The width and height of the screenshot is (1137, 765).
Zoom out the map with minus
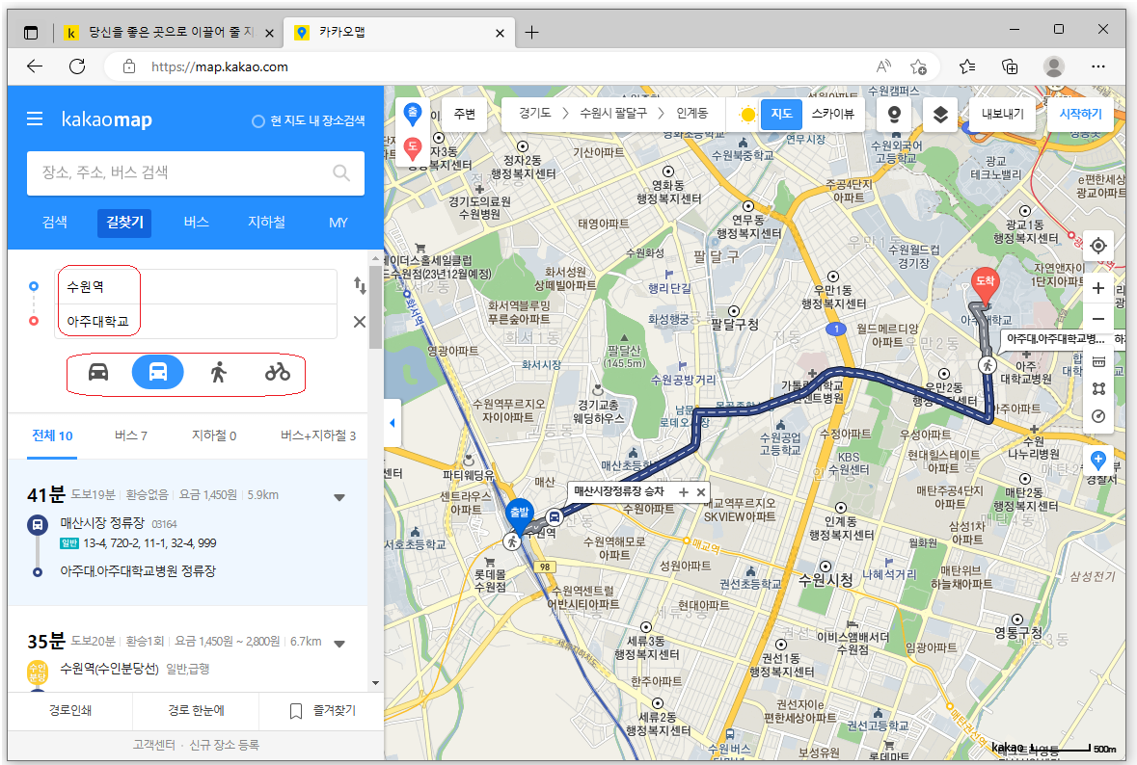pyautogui.click(x=1098, y=319)
